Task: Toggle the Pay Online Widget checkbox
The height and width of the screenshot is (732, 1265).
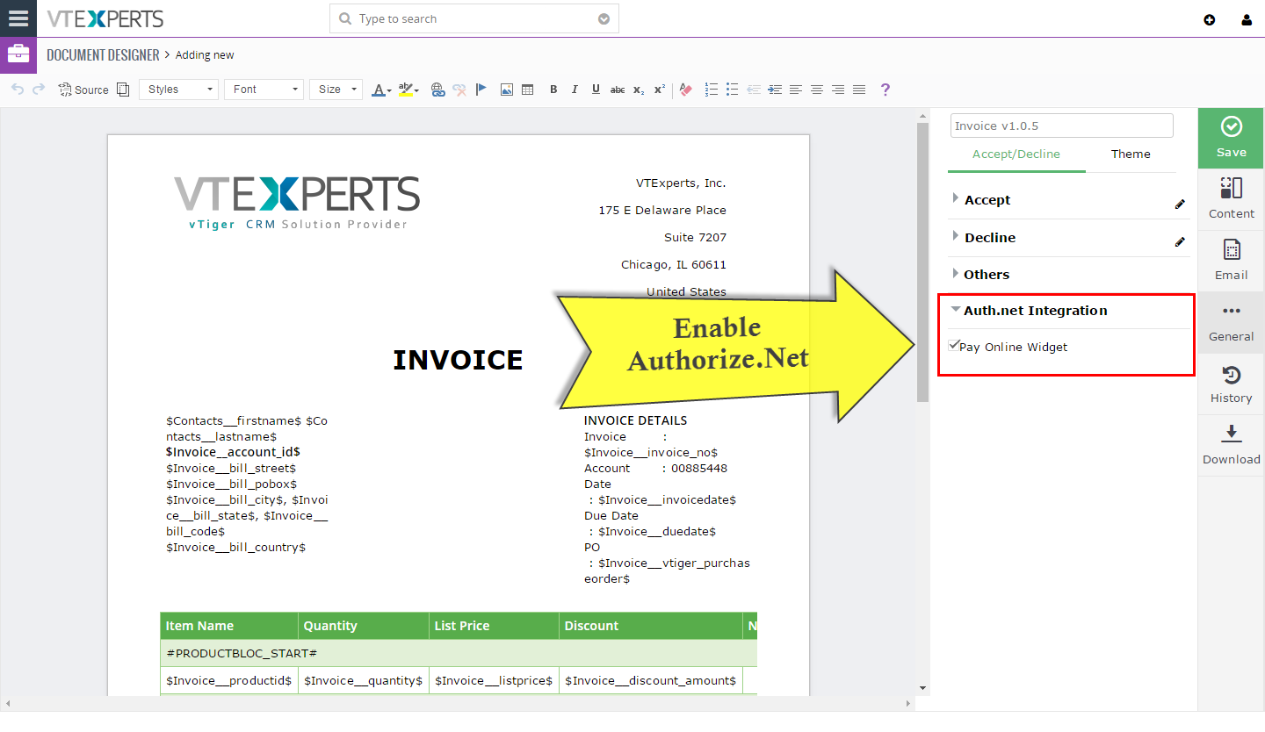Action: point(954,346)
